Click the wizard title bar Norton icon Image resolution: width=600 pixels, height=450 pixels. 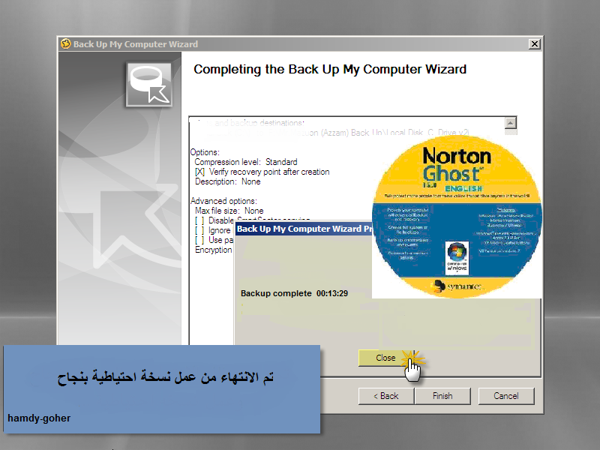(66, 44)
